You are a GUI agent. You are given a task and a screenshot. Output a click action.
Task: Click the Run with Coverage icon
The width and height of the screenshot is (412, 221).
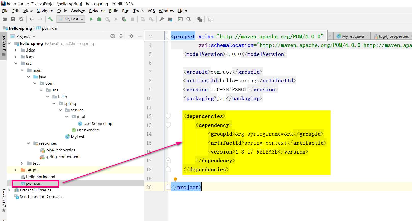pos(108,19)
